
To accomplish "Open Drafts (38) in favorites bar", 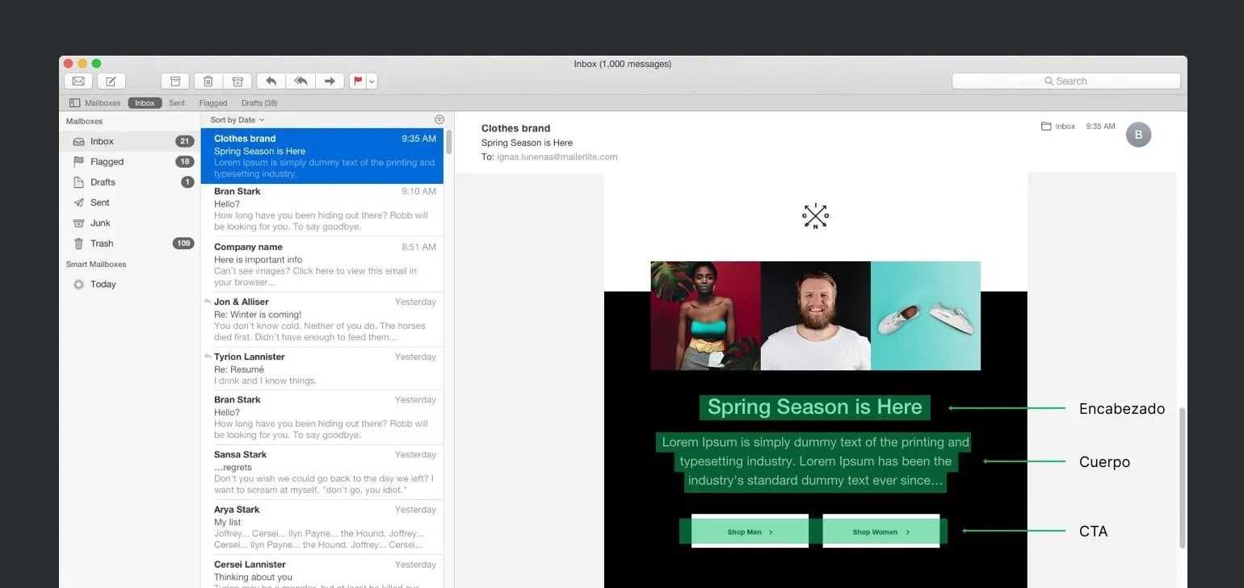I will click(x=259, y=103).
